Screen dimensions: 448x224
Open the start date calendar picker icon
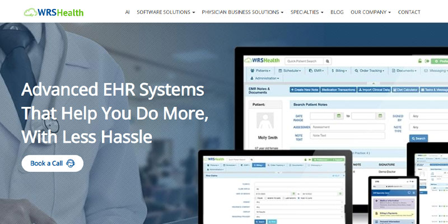pyautogui.click(x=339, y=116)
